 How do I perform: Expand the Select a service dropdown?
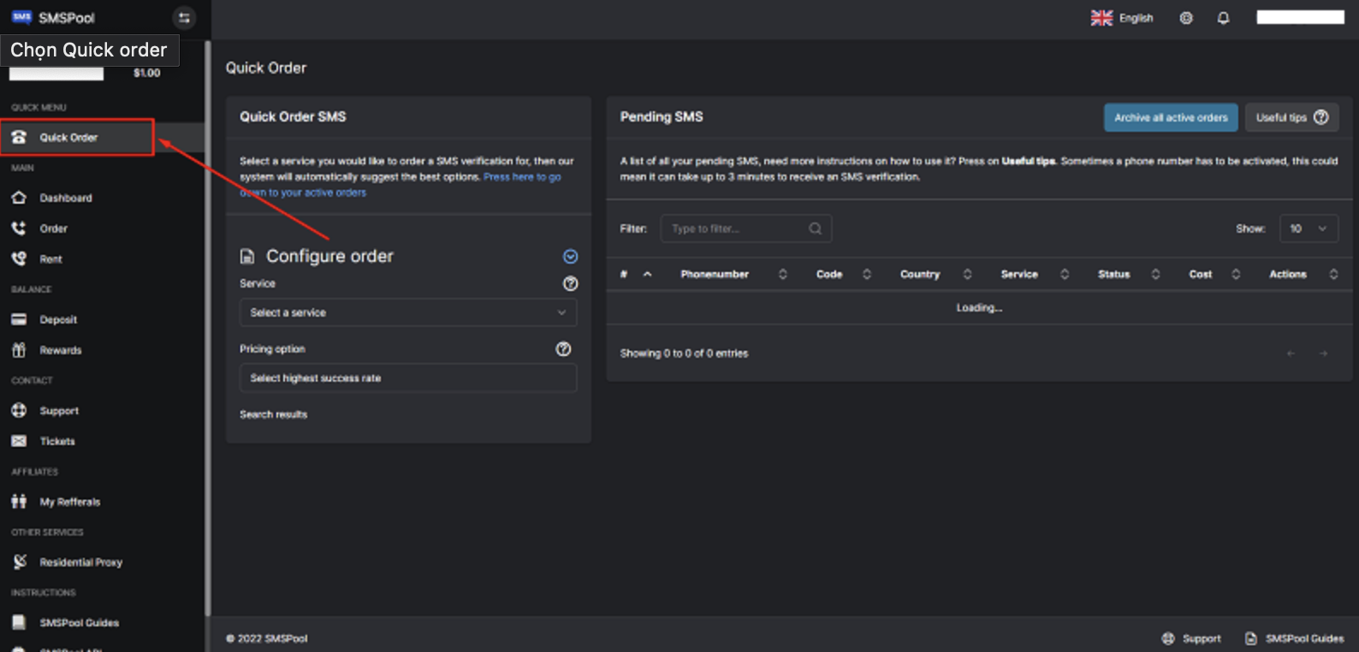[x=407, y=313]
